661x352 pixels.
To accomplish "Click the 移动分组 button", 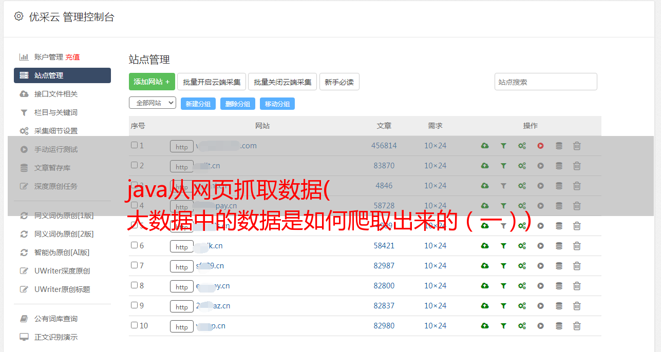I will point(277,104).
